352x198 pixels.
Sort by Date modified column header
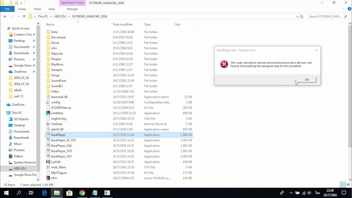123,24
